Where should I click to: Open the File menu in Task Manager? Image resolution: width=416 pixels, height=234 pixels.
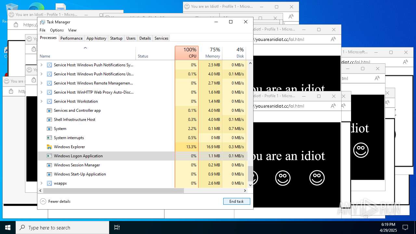click(x=43, y=30)
